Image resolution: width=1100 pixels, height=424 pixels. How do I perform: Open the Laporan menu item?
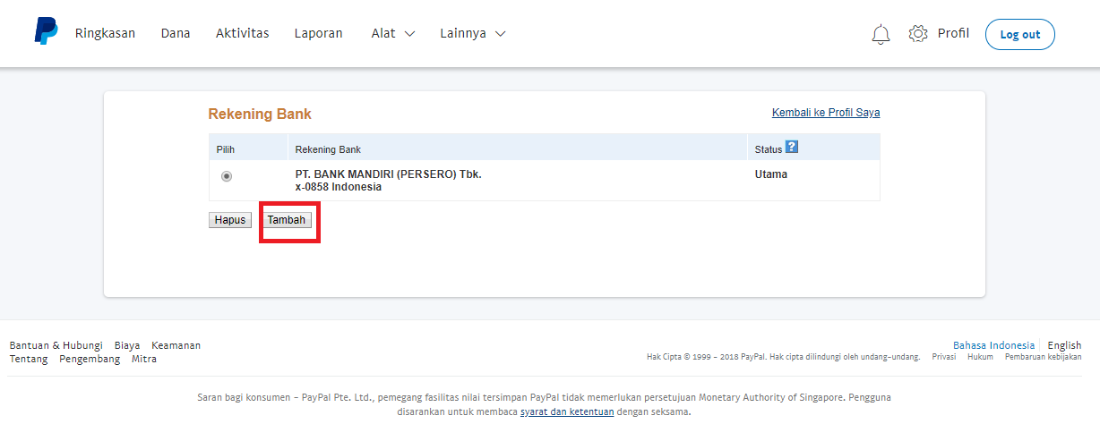click(318, 33)
